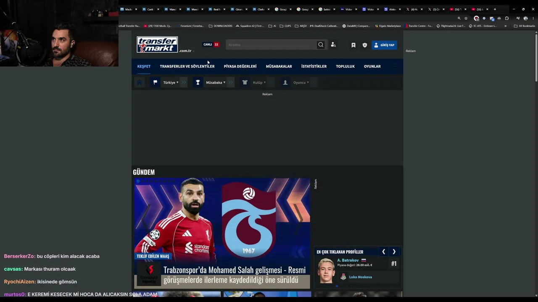Screen dimensions: 538x302
Task: Go home via the quick-select house icon
Action: pos(140,83)
